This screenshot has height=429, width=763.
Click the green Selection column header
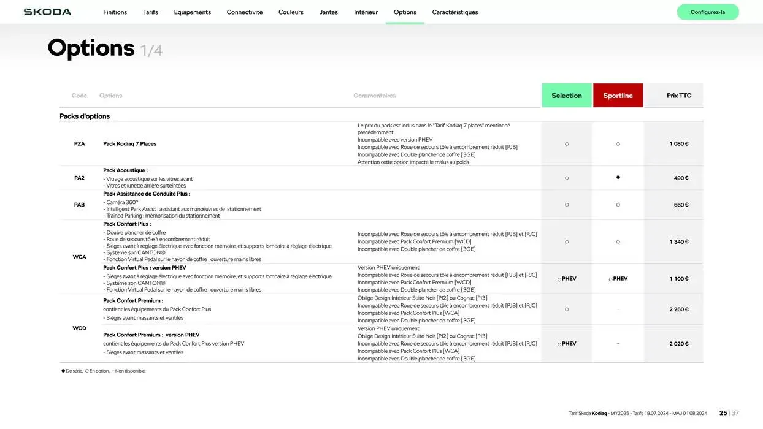566,96
